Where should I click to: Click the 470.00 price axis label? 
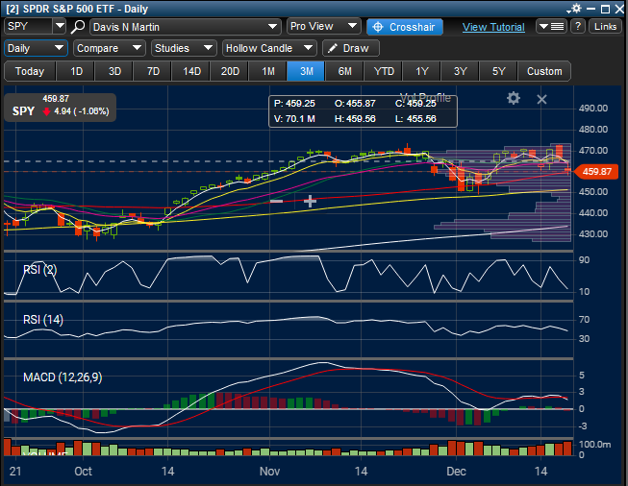(x=593, y=151)
